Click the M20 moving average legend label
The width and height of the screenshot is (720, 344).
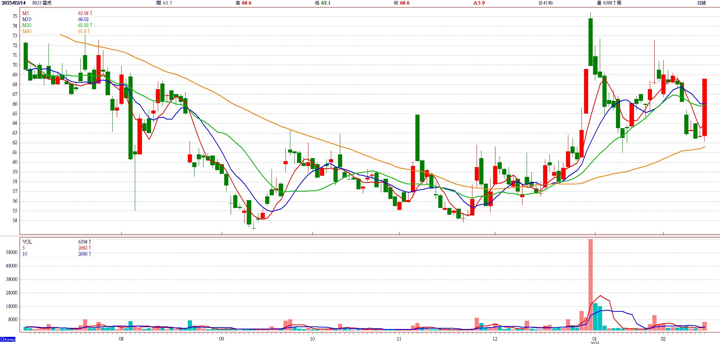[x=27, y=25]
